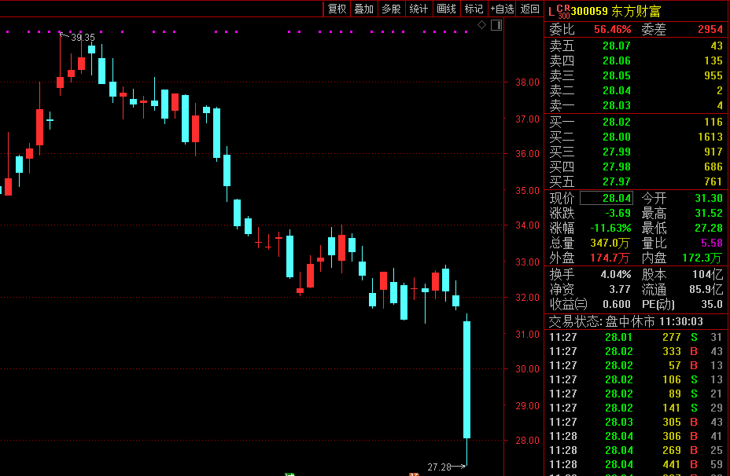Click the 27.28 low price marker
The width and height of the screenshot is (730, 476).
click(x=440, y=467)
